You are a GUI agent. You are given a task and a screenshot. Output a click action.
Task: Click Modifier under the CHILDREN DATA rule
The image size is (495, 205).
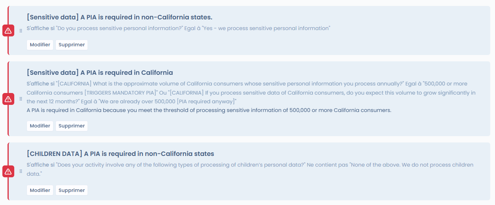tap(40, 190)
